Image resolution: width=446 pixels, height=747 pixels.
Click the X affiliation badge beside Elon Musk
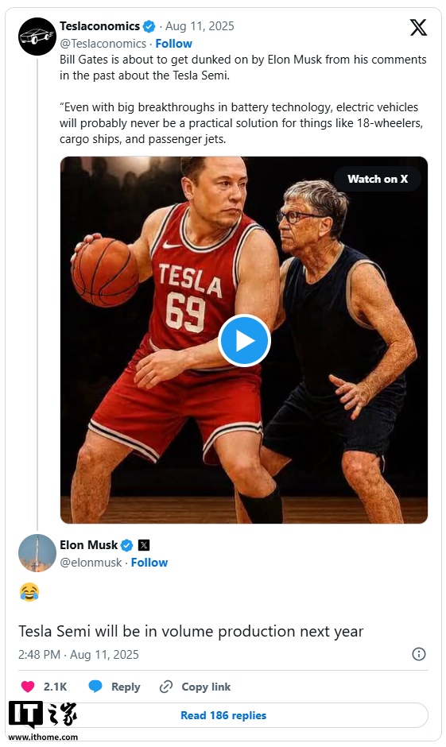(x=144, y=545)
